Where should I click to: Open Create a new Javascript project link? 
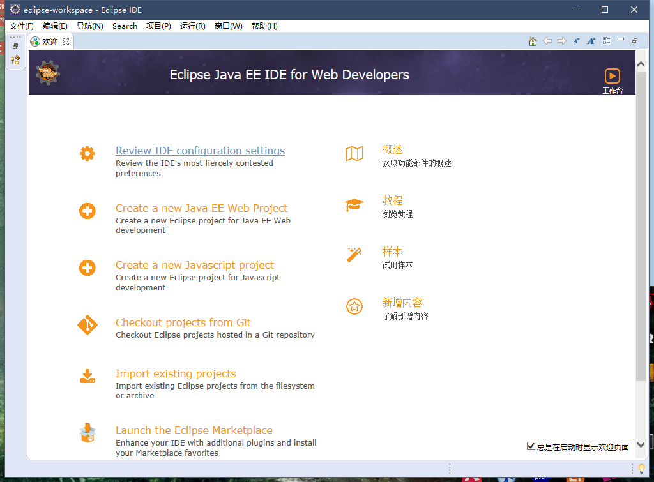[x=194, y=265]
